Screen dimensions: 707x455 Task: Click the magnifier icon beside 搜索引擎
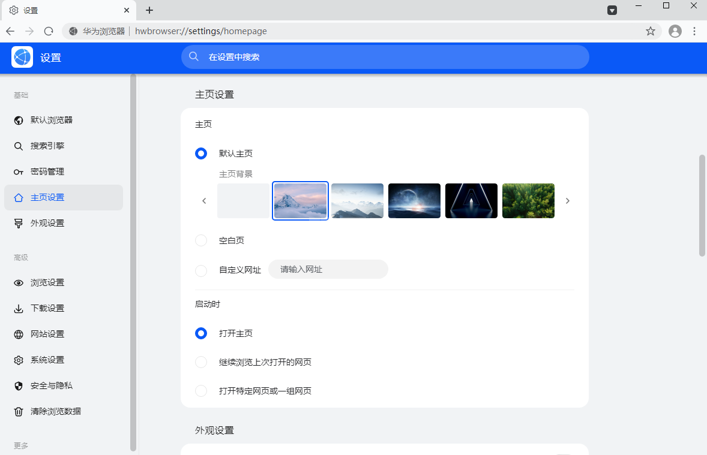pos(19,146)
